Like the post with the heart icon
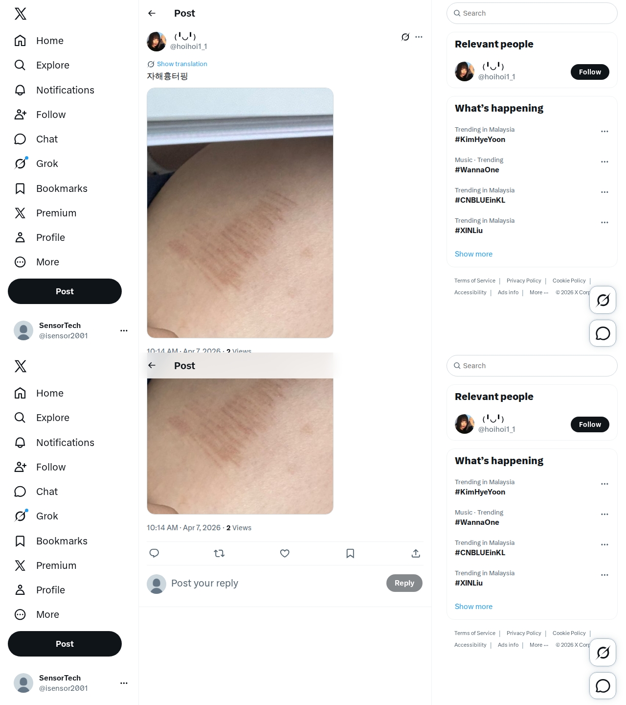626x705 pixels. pyautogui.click(x=285, y=553)
